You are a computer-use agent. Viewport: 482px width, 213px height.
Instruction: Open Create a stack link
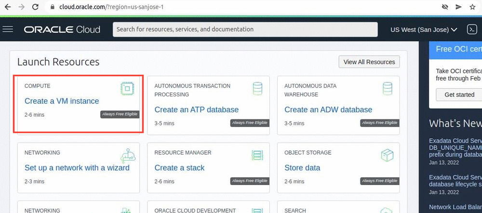(179, 168)
